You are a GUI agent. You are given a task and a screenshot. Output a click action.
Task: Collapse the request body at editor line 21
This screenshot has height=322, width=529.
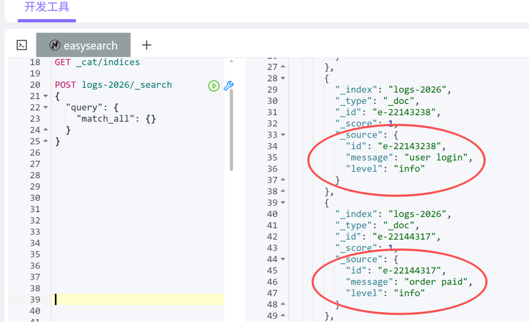coord(46,96)
